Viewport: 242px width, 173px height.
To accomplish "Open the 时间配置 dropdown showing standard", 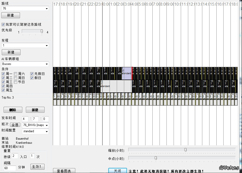I will pyautogui.click(x=35, y=131).
